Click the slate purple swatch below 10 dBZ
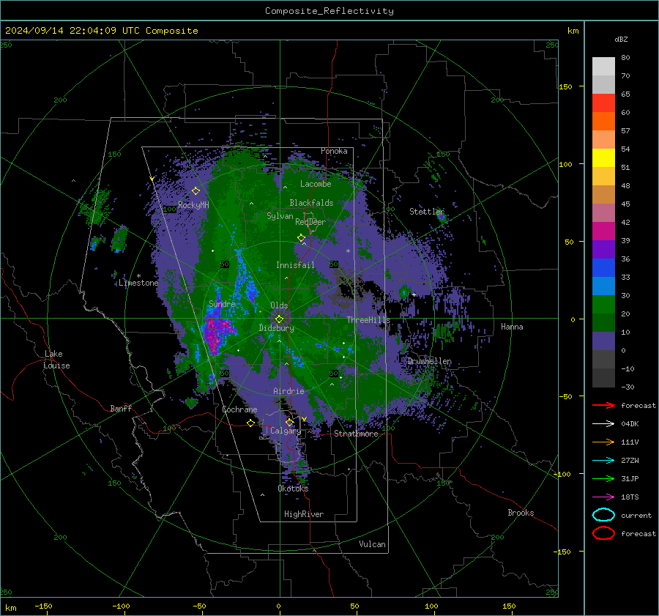Screen dimensions: 659x616 click(603, 341)
